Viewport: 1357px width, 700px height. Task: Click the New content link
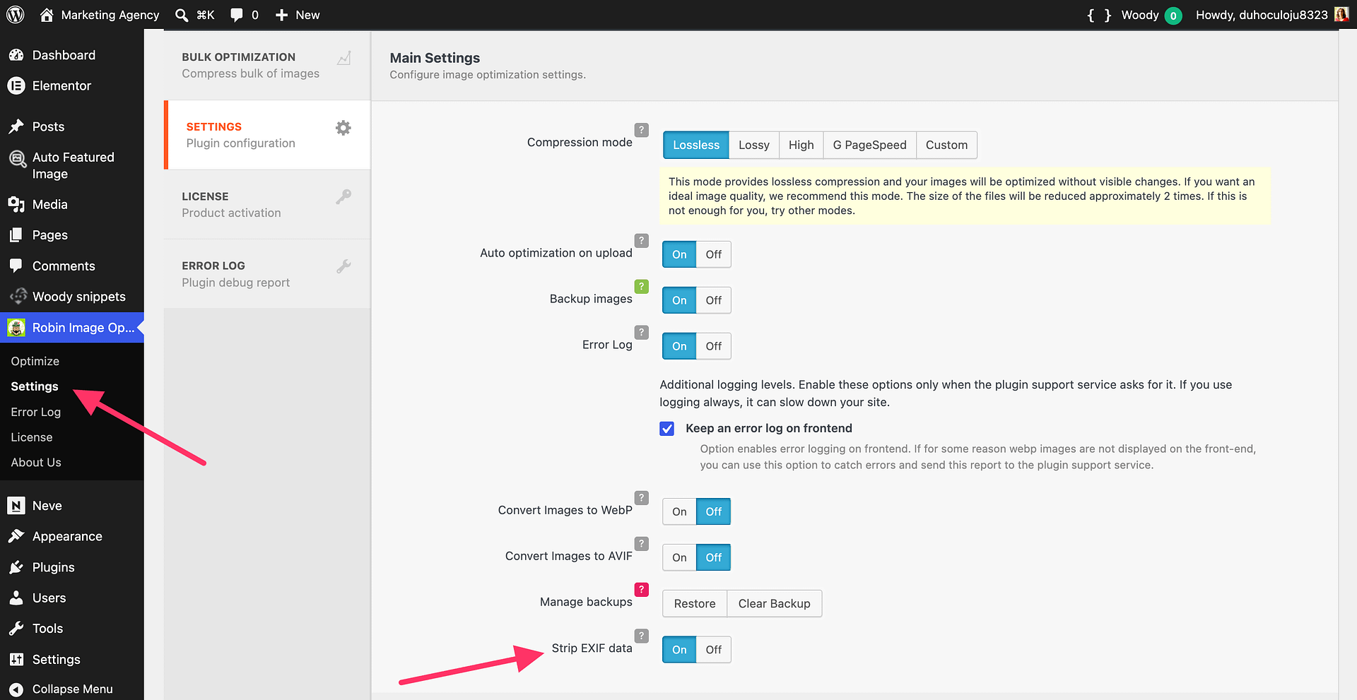pyautogui.click(x=307, y=15)
